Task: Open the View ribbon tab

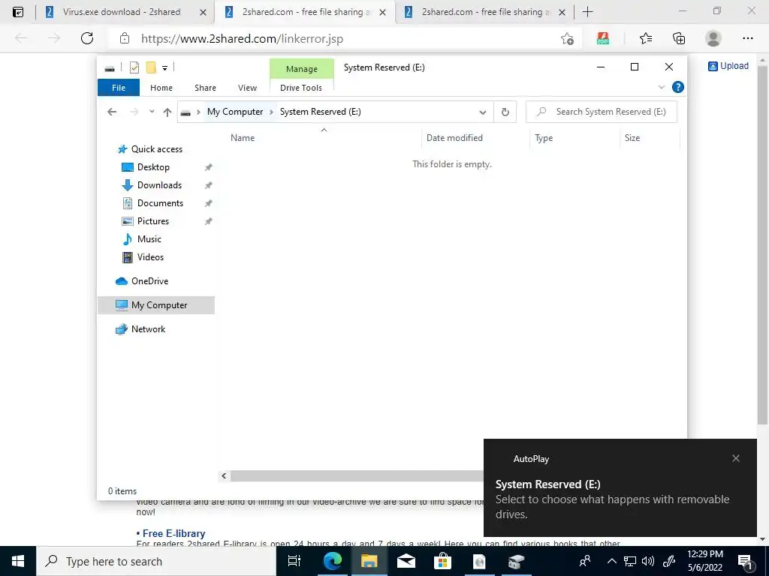Action: pos(247,88)
